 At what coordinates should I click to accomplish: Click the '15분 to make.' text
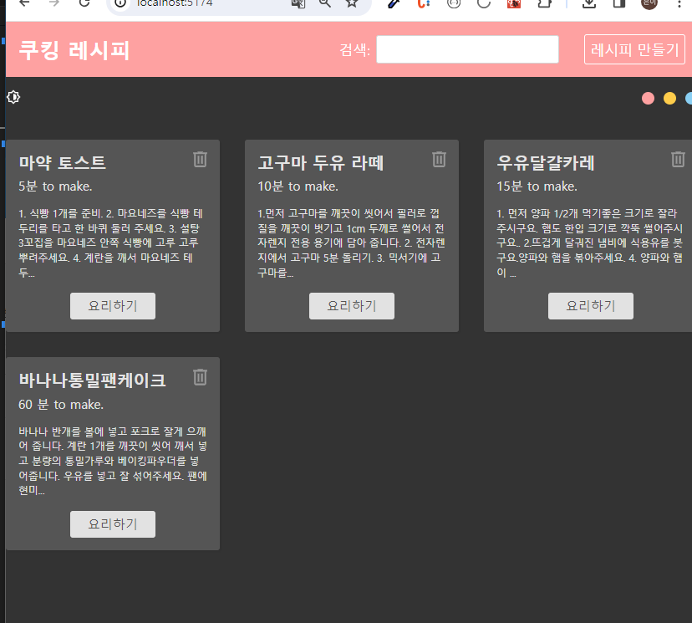point(537,186)
